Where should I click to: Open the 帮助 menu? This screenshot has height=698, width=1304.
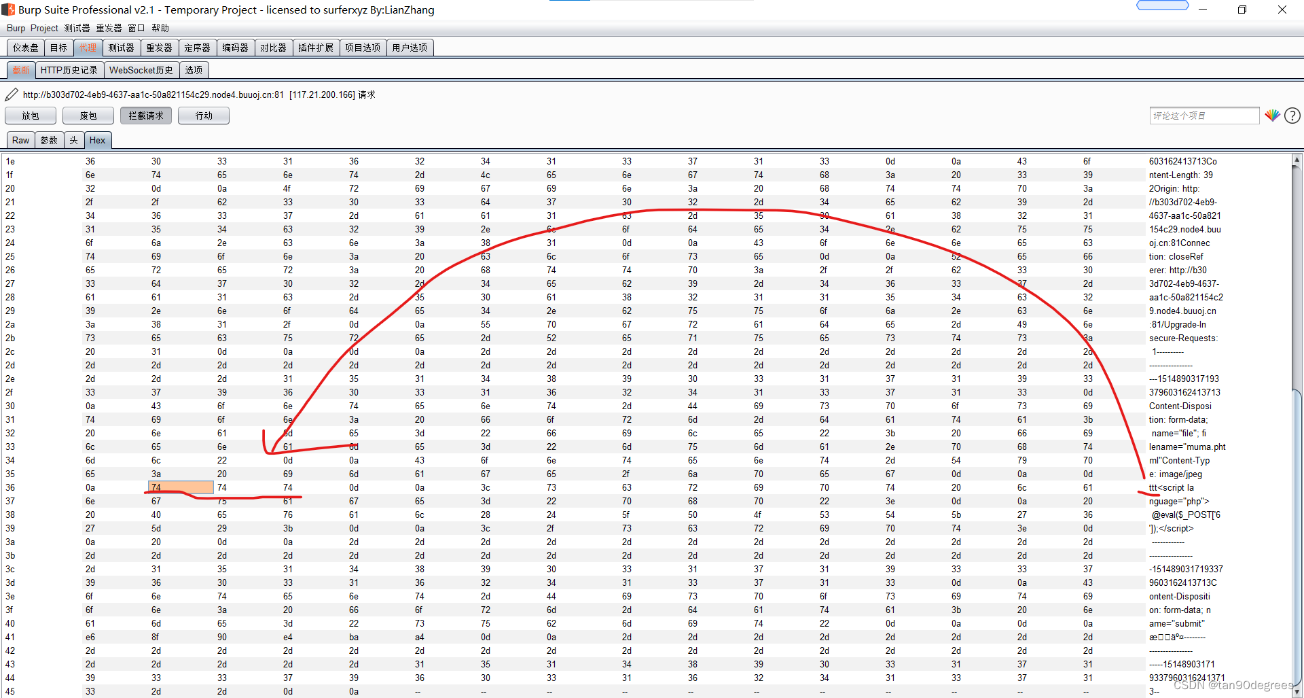point(160,28)
